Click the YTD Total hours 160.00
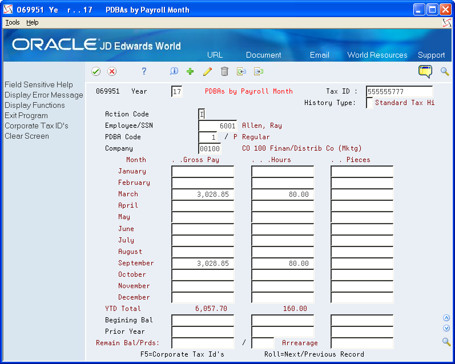 (x=295, y=309)
